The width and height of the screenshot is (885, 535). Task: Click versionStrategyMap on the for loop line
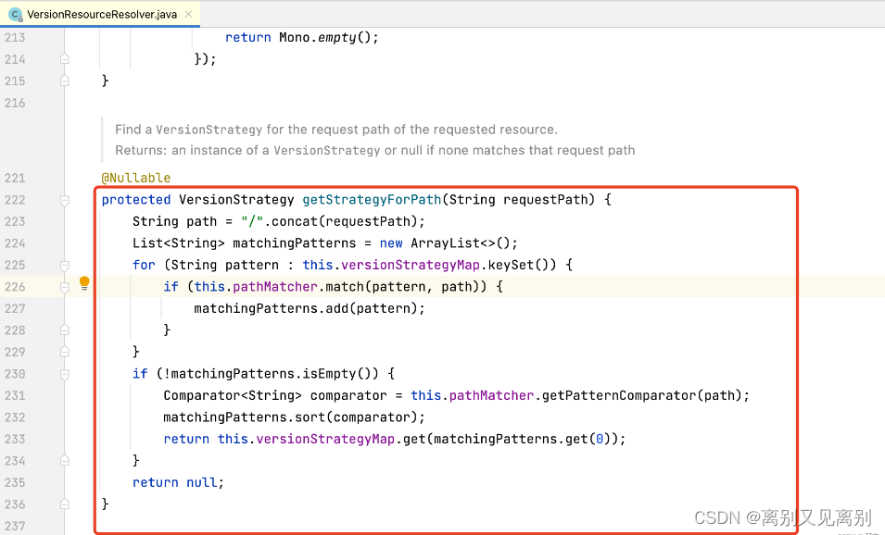tap(411, 265)
